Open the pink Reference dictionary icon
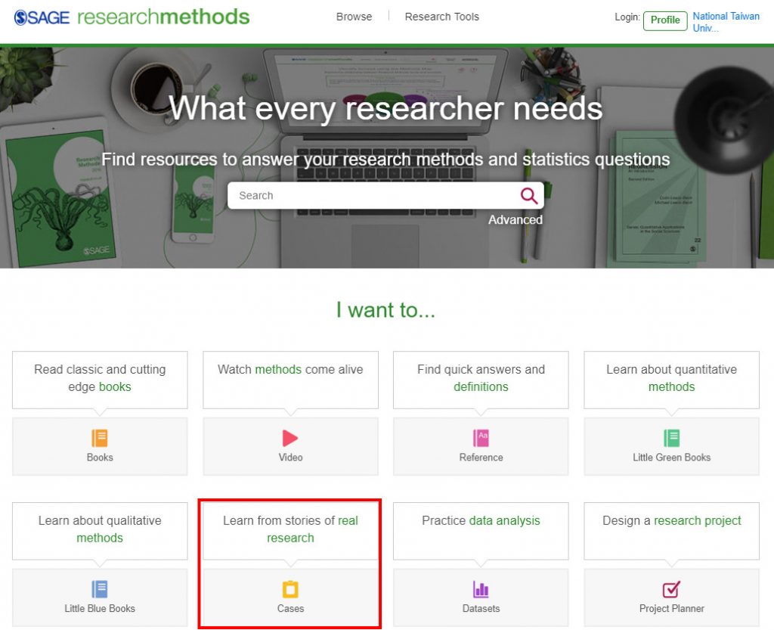Screen dimensions: 774x630 481,438
